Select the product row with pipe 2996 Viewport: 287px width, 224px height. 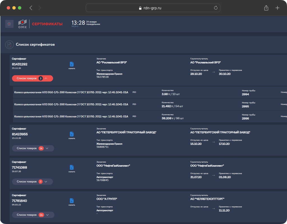(150, 116)
